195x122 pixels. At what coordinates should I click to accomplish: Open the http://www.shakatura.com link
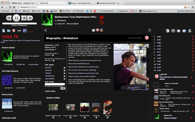click(x=79, y=63)
